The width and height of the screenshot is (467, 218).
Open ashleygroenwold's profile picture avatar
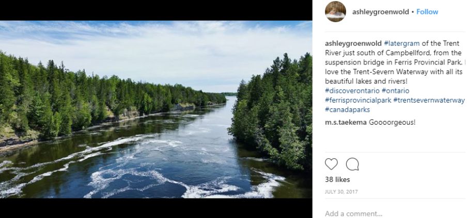coord(335,11)
